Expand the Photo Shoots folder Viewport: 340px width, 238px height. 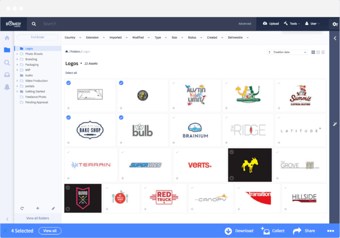point(17,54)
